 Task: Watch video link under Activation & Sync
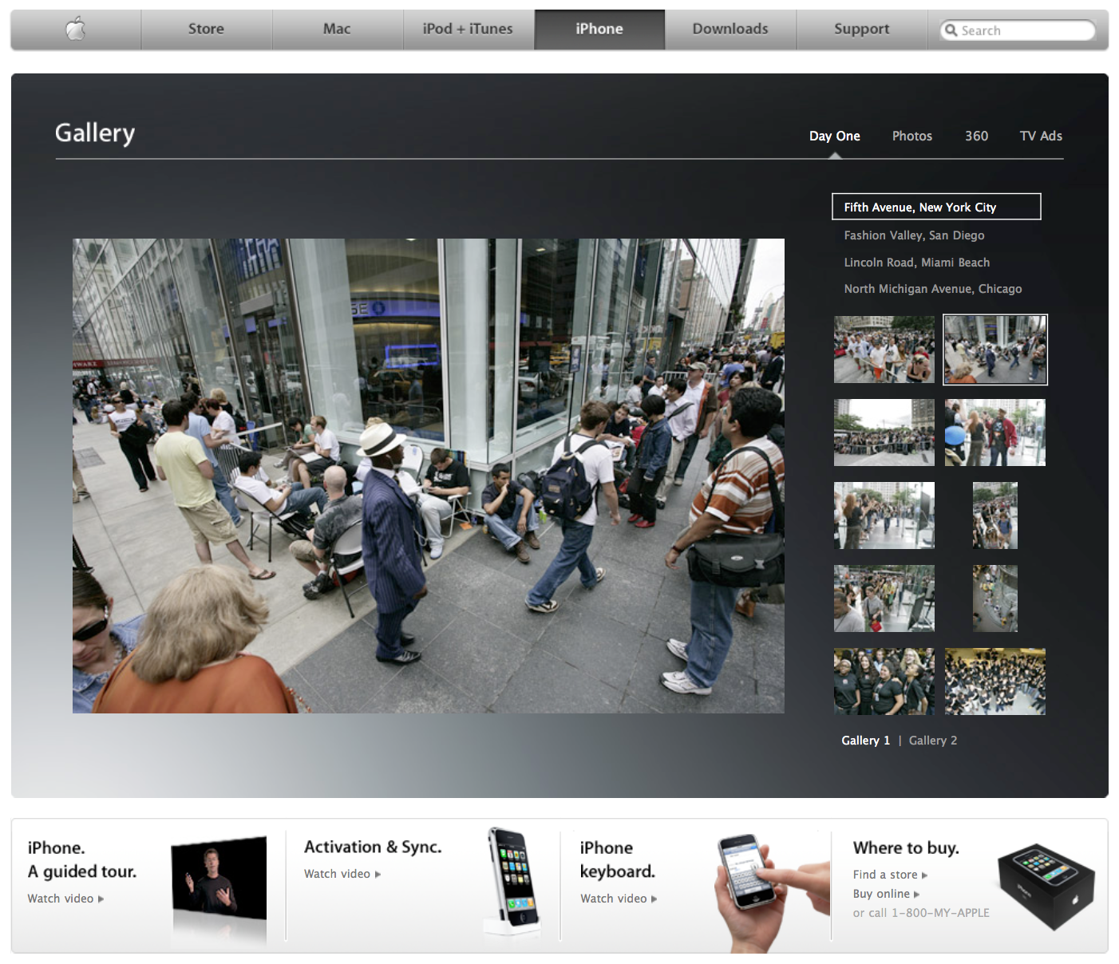(x=342, y=874)
